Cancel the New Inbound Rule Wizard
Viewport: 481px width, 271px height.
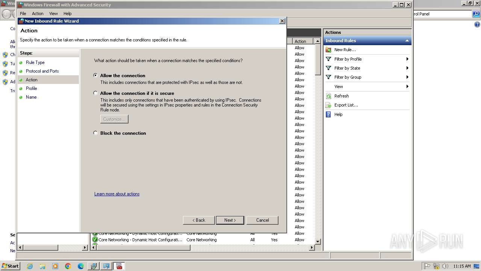coord(262,220)
